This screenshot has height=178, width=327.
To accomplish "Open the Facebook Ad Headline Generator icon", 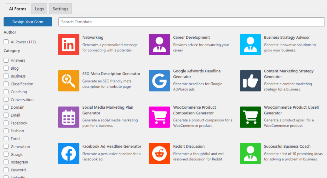I will (69, 153).
